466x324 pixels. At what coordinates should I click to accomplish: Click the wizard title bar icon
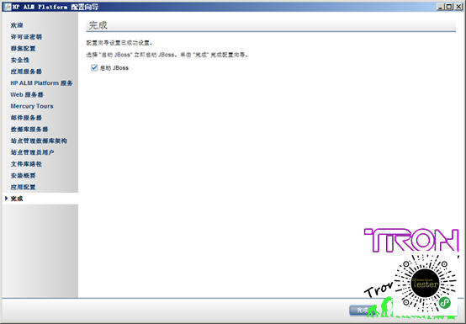7,7
